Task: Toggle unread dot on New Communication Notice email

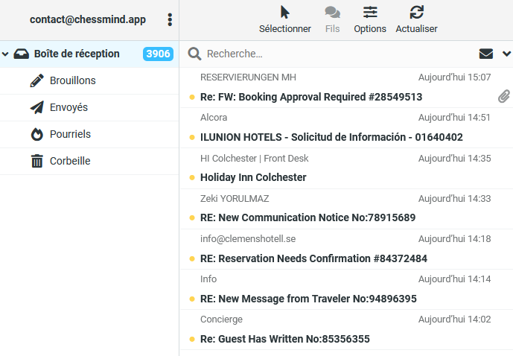Action: point(192,218)
